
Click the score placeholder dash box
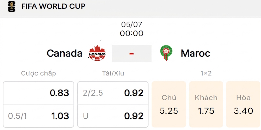[x=132, y=53]
